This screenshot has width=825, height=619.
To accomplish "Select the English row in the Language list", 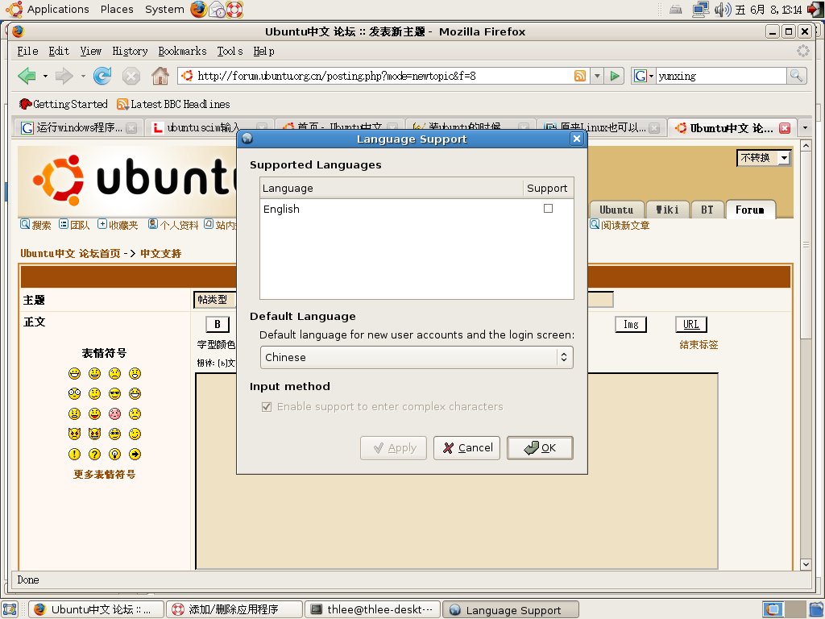I will [x=417, y=209].
